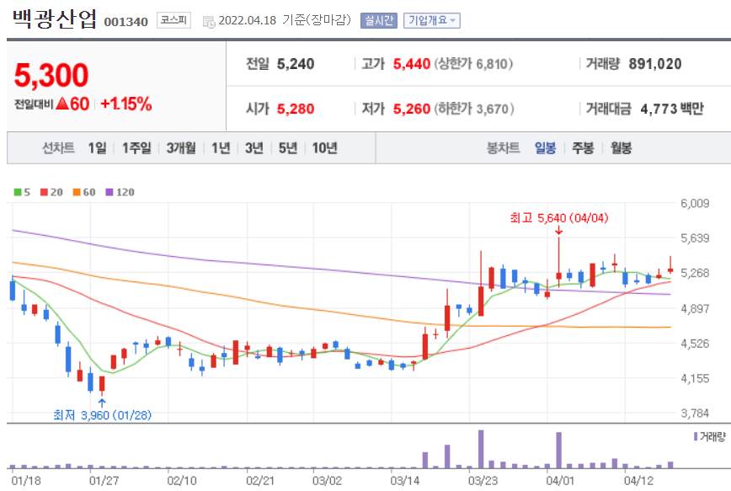This screenshot has width=731, height=491.
Task: Click the 전일 value 5,240
Action: click(x=296, y=64)
